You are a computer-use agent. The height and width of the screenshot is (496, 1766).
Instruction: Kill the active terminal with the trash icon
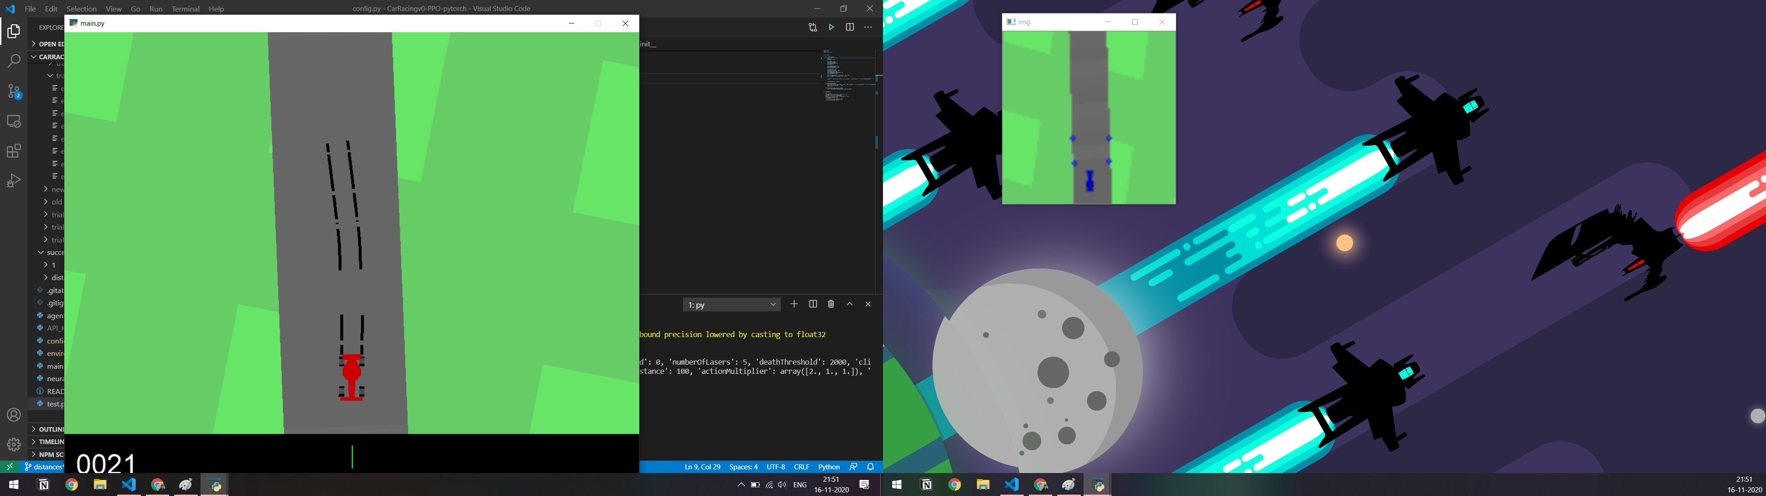tap(831, 304)
